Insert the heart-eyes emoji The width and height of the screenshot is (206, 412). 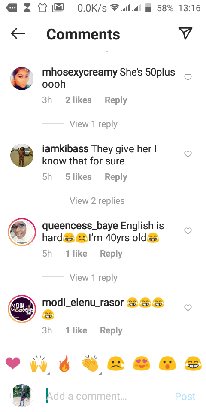141,364
